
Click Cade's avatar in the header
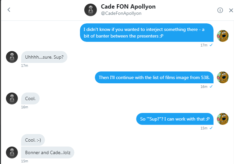(91, 10)
